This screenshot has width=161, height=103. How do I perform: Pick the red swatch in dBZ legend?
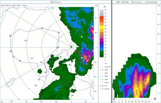coord(102,18)
